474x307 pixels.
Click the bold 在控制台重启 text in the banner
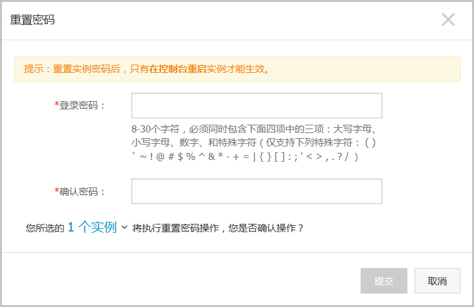[x=177, y=69]
